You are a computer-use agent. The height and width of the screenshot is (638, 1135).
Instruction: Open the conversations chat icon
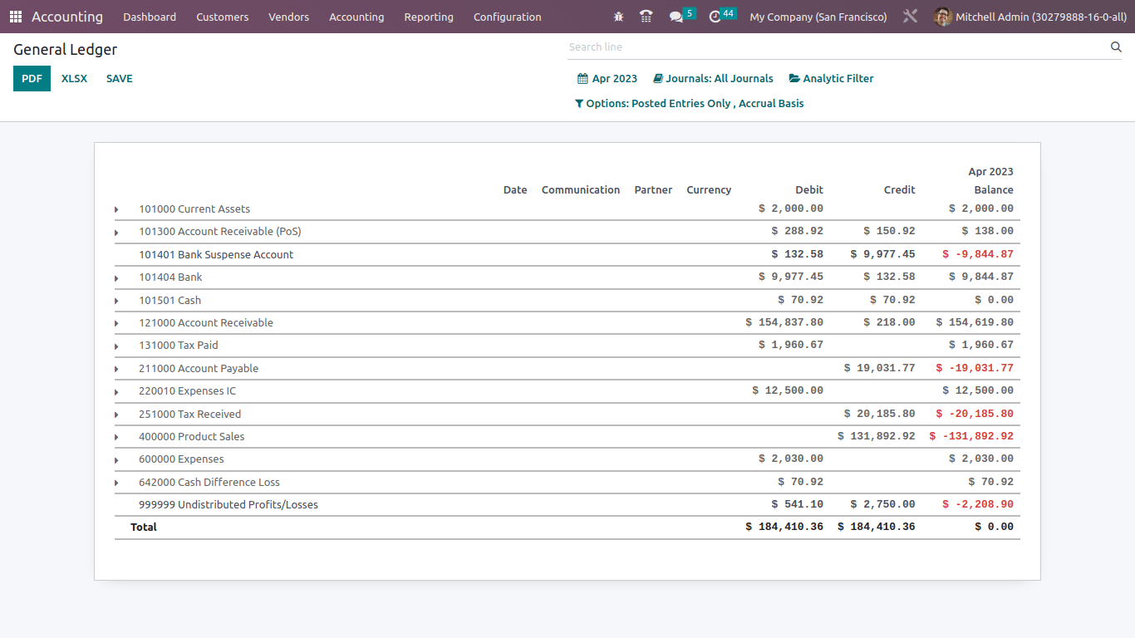point(676,17)
